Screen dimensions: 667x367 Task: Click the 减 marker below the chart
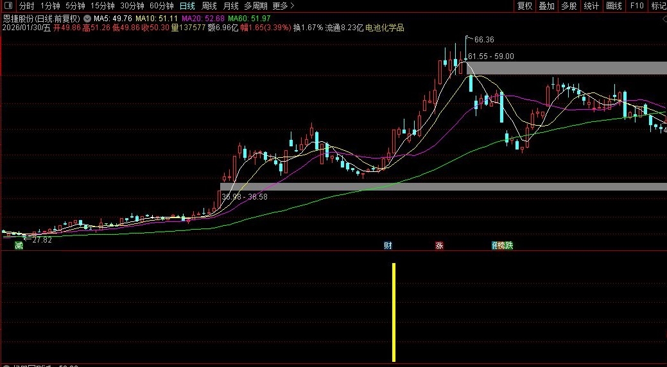(18, 245)
